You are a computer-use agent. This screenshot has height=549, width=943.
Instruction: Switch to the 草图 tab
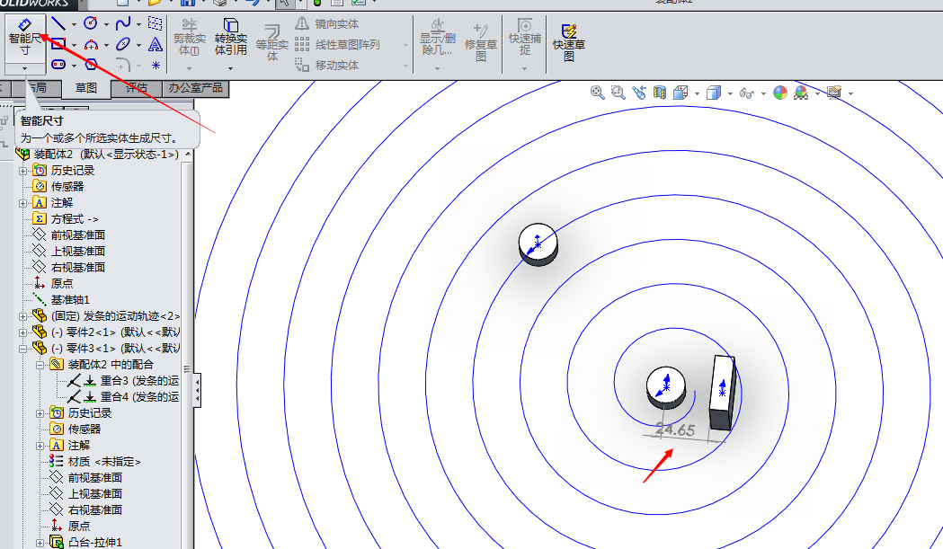[86, 88]
